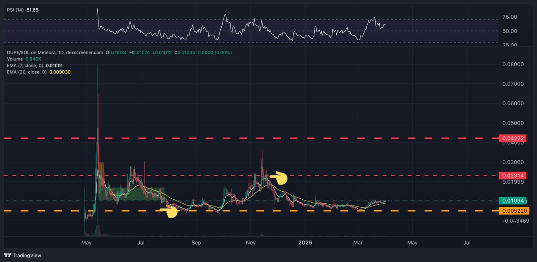Image resolution: width=537 pixels, height=262 pixels.
Task: Click the Nov time axis label
Action: [251, 243]
